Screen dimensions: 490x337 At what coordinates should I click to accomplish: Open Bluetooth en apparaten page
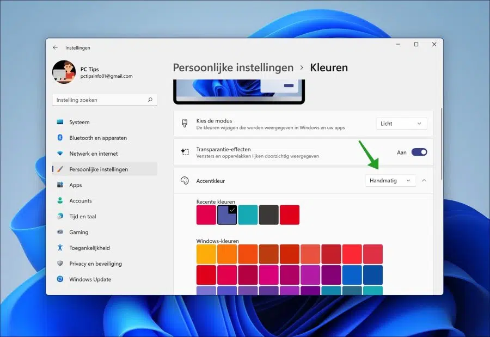[x=105, y=138]
